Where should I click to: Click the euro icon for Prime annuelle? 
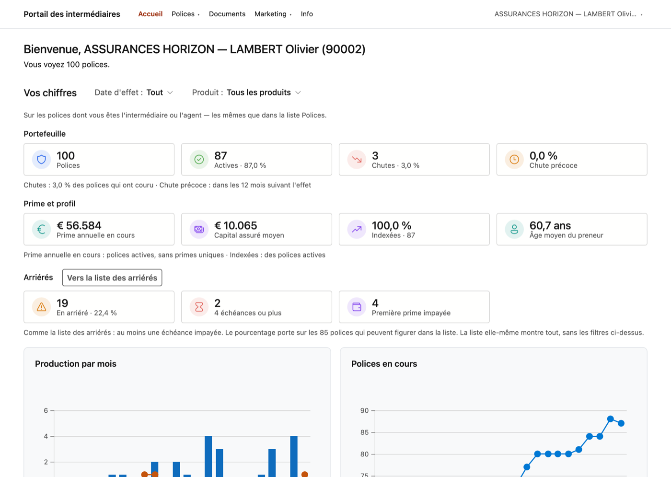[x=42, y=230]
